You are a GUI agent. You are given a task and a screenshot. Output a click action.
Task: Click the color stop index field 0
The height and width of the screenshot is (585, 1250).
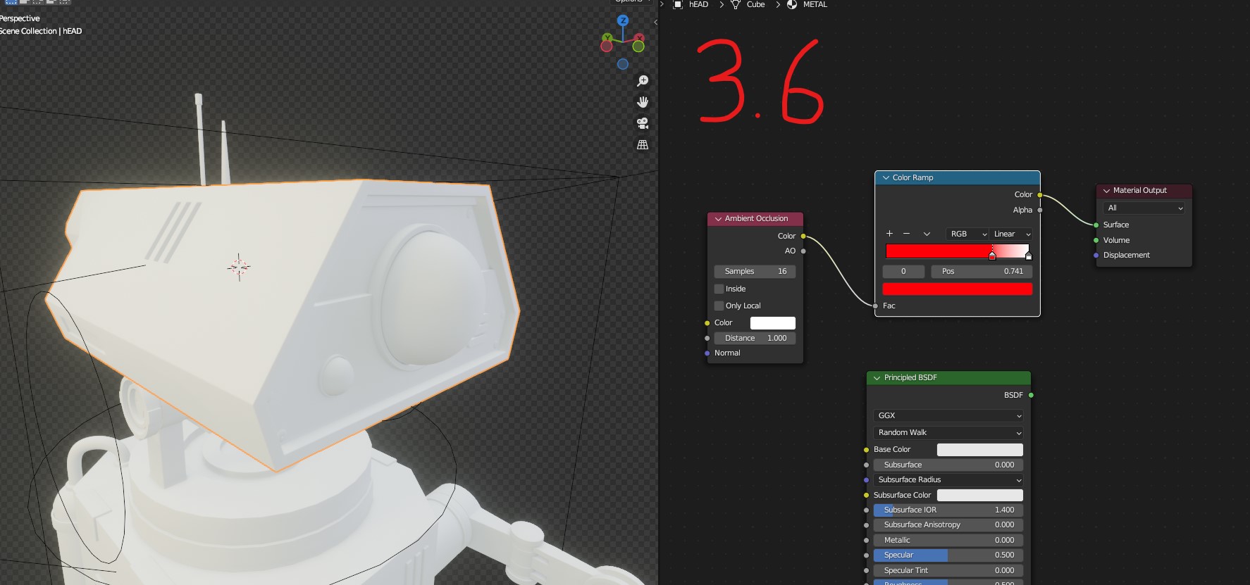point(903,271)
